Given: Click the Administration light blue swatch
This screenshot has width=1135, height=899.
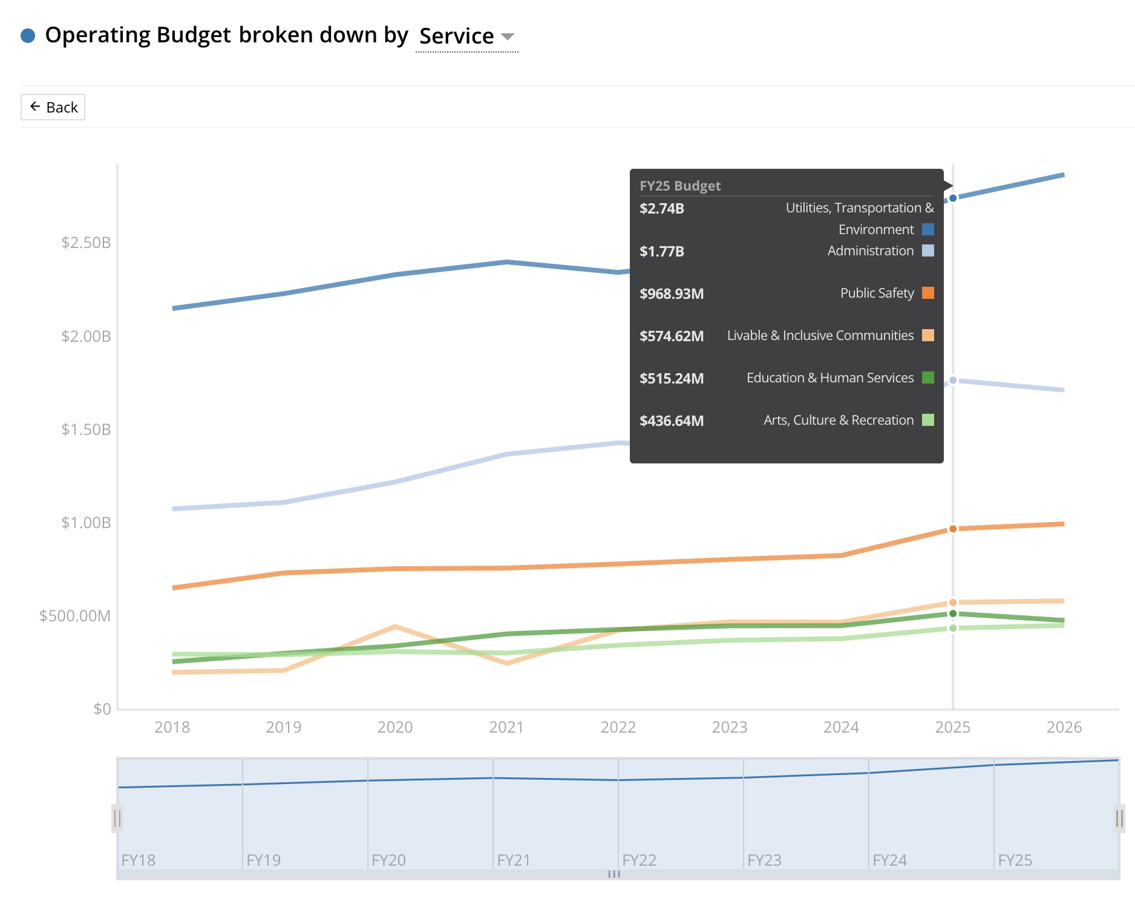Looking at the screenshot, I should pos(927,250).
